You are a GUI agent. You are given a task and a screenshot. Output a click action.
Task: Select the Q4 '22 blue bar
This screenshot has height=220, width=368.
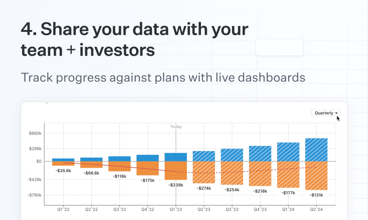tap(148, 158)
